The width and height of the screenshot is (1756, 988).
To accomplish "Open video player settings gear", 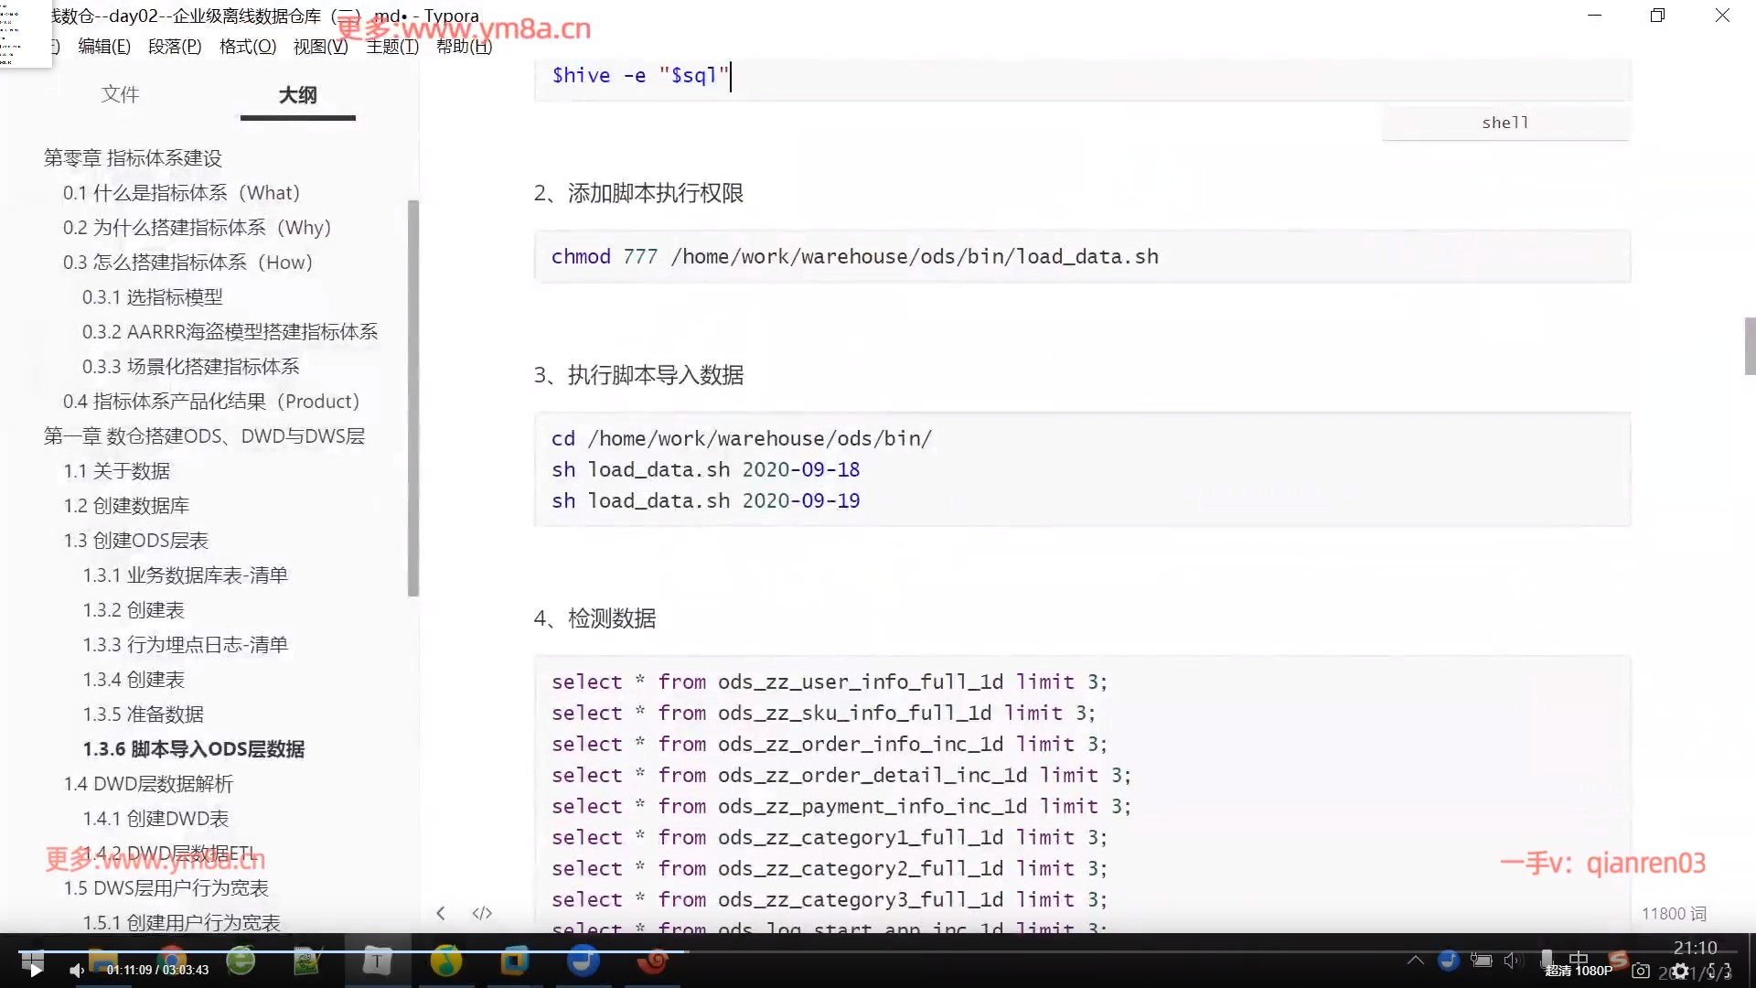I will [1680, 971].
